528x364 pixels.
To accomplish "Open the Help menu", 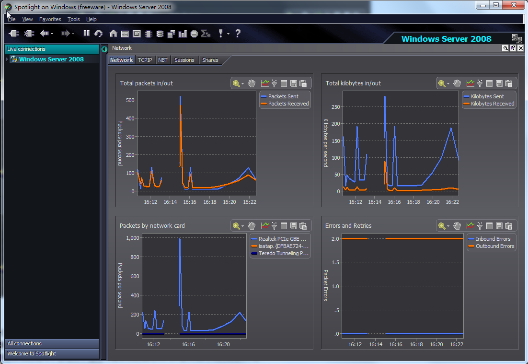I will (91, 19).
